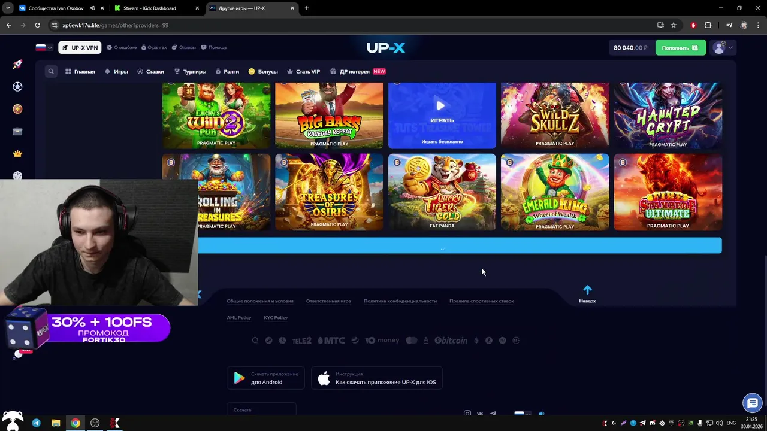Bookmark this page with the star icon

tap(674, 25)
